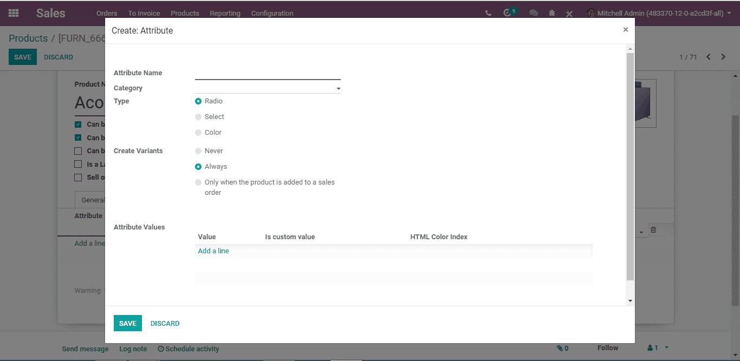Viewport: 740px width, 361px height.
Task: Open the apps grid menu icon
Action: pos(14,13)
